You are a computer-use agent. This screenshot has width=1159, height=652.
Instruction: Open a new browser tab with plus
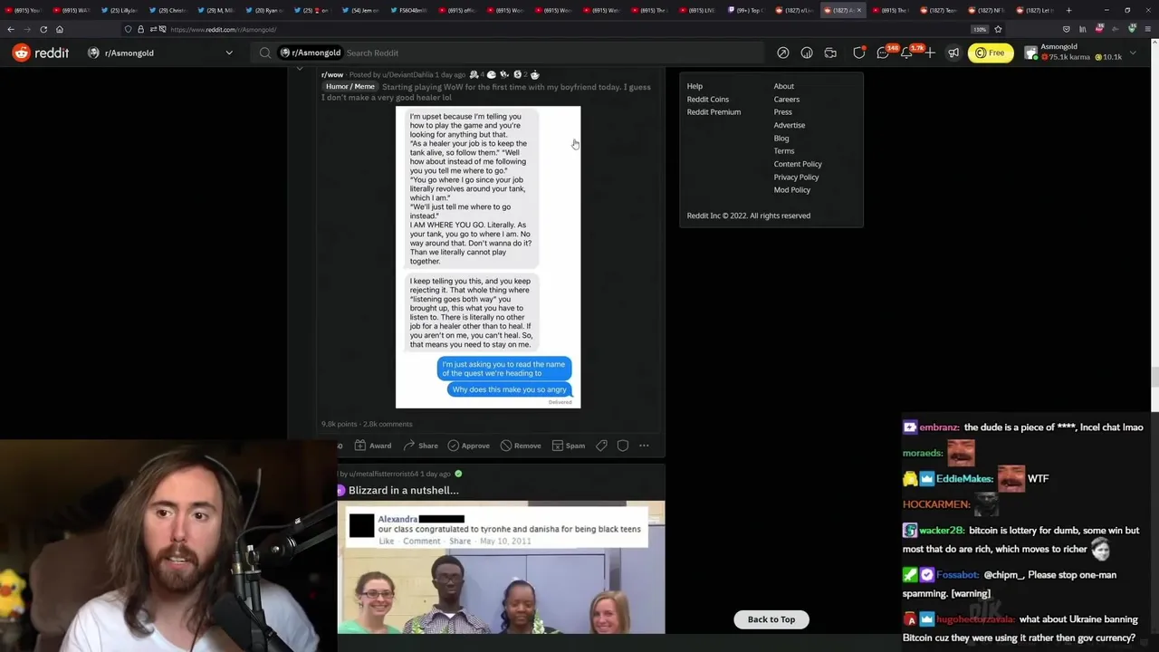(x=1069, y=10)
